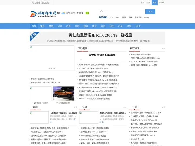Open article 史上最经典的两款小米手机
195x146 pixels.
(98, 87)
